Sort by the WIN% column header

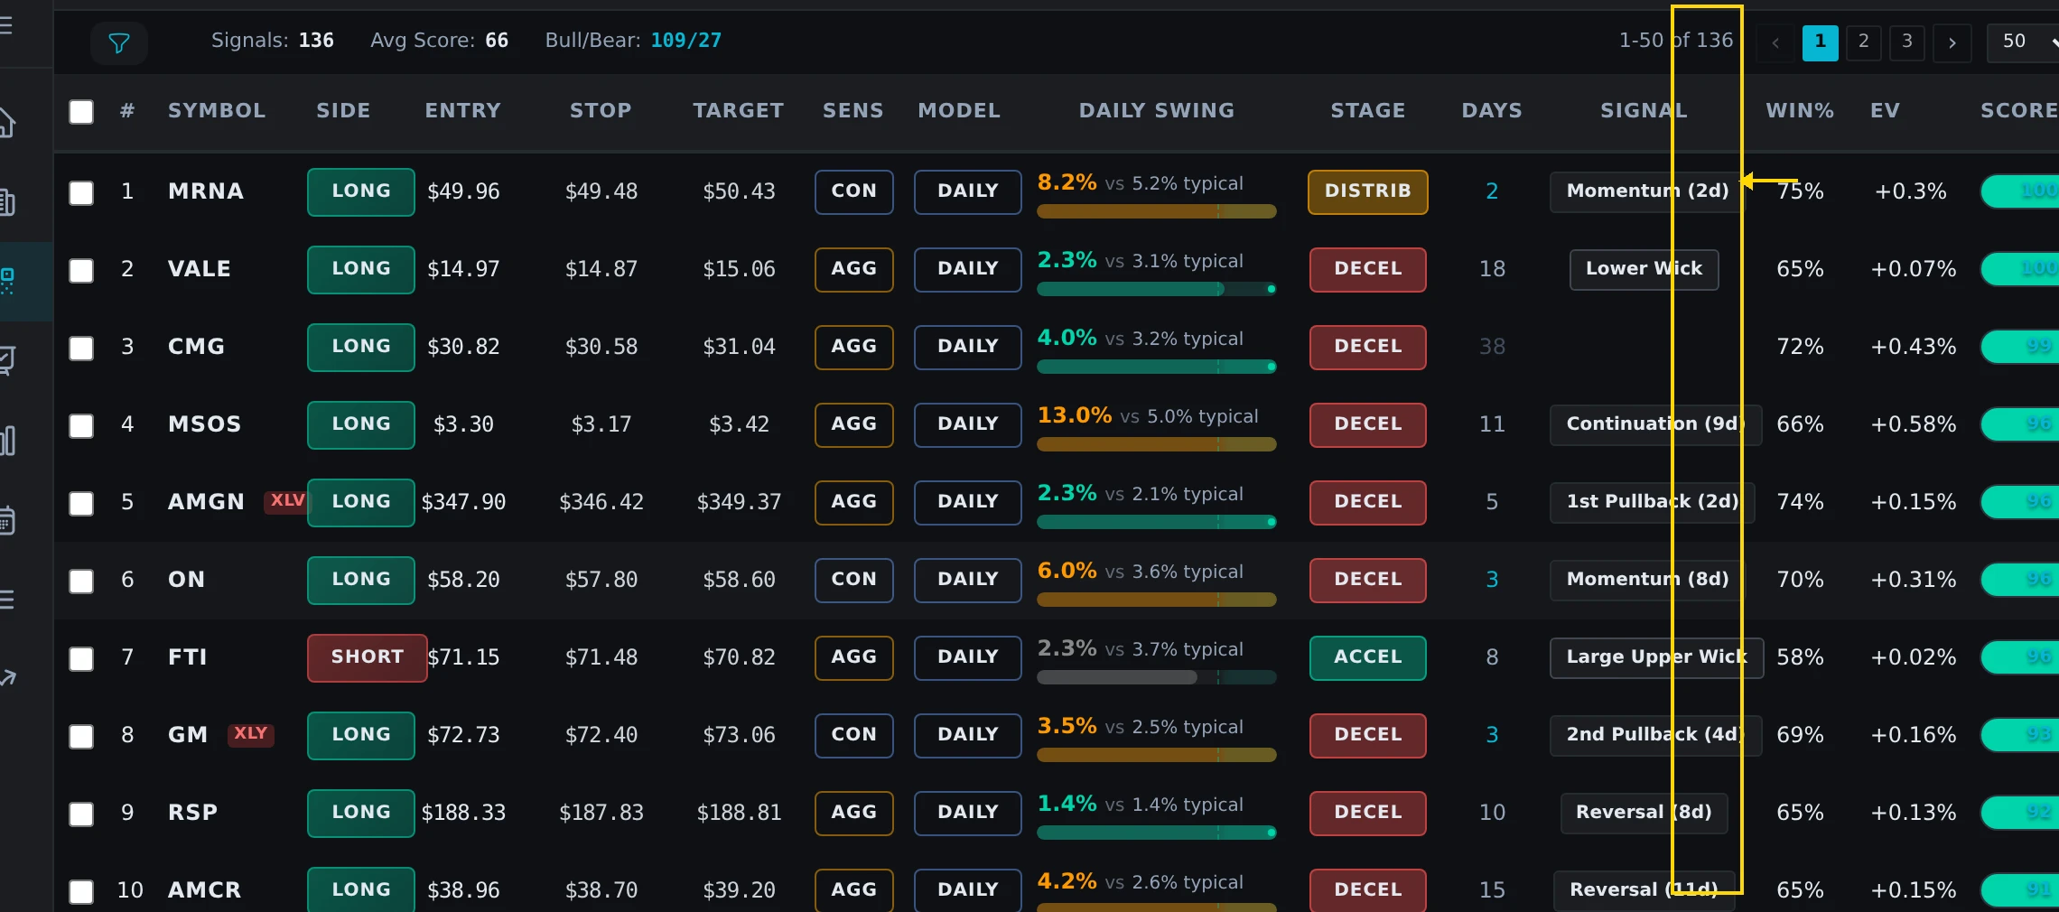1800,110
